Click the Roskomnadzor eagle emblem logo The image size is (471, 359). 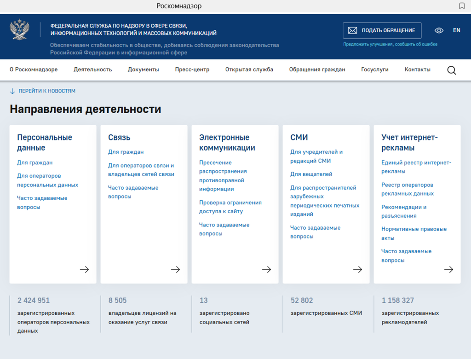pos(19,29)
